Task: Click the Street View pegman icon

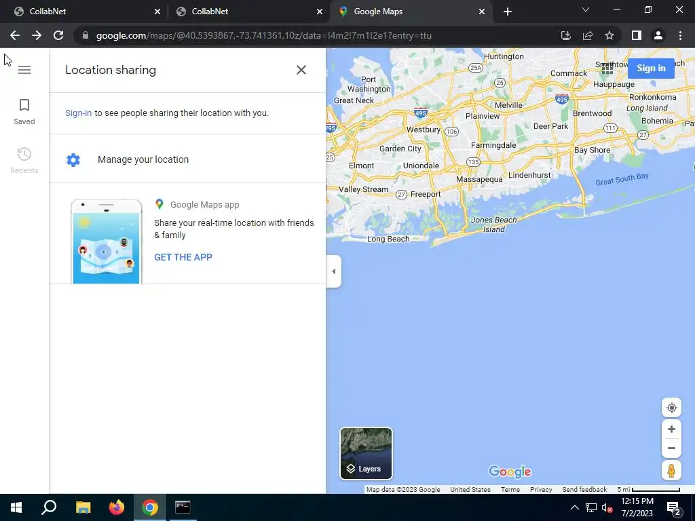Action: 671,470
